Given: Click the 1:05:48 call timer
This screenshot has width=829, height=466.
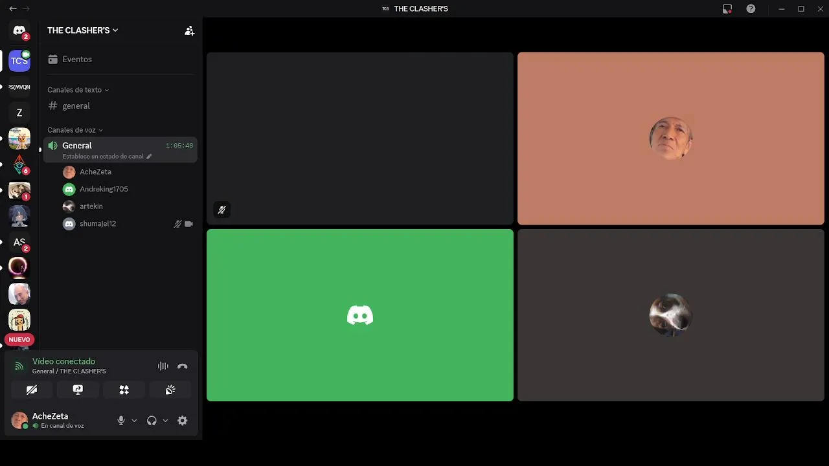Looking at the screenshot, I should pyautogui.click(x=179, y=146).
